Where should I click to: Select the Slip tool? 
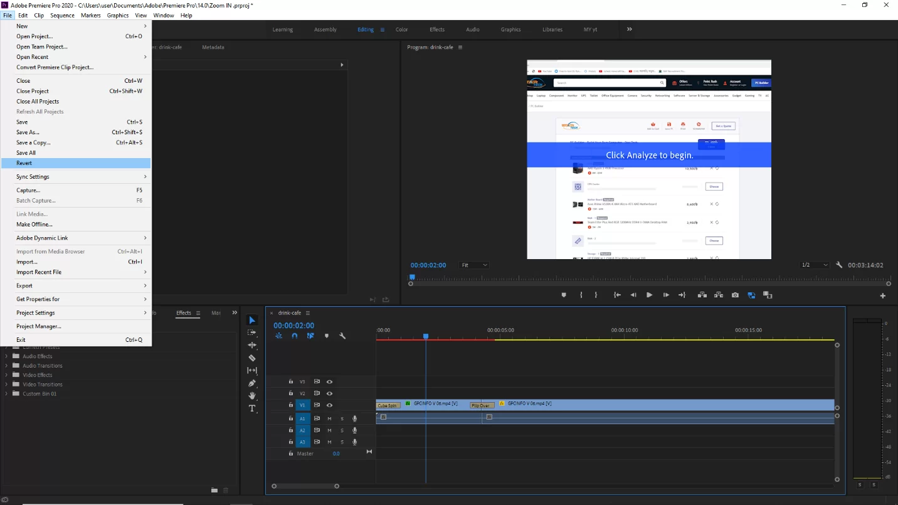(x=252, y=370)
